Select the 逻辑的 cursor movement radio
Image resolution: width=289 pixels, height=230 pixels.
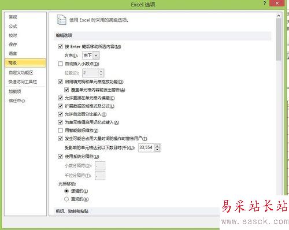coord(66,191)
